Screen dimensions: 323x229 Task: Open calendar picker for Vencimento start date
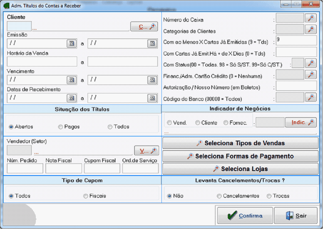[71, 80]
